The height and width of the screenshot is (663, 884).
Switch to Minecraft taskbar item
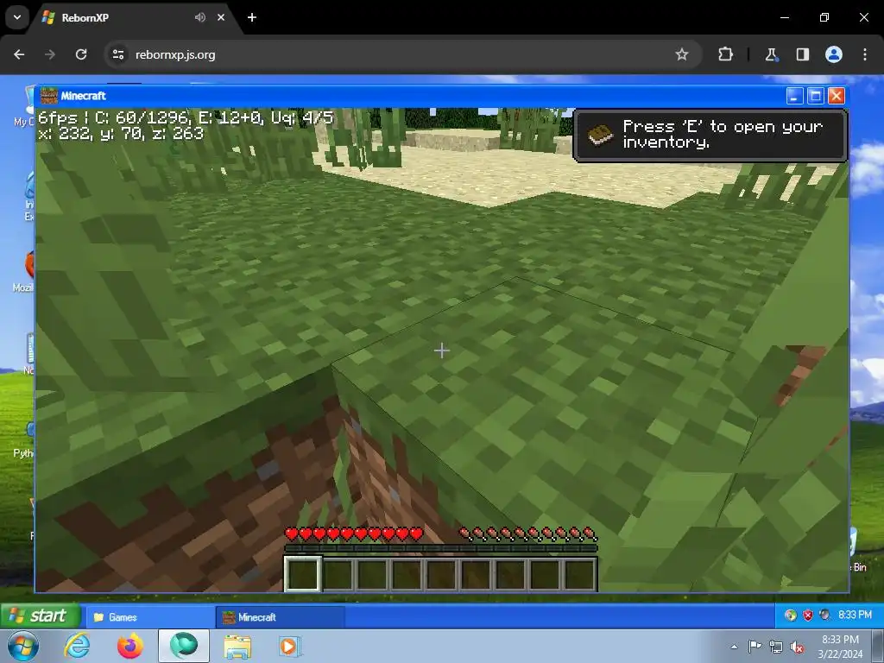pos(281,616)
